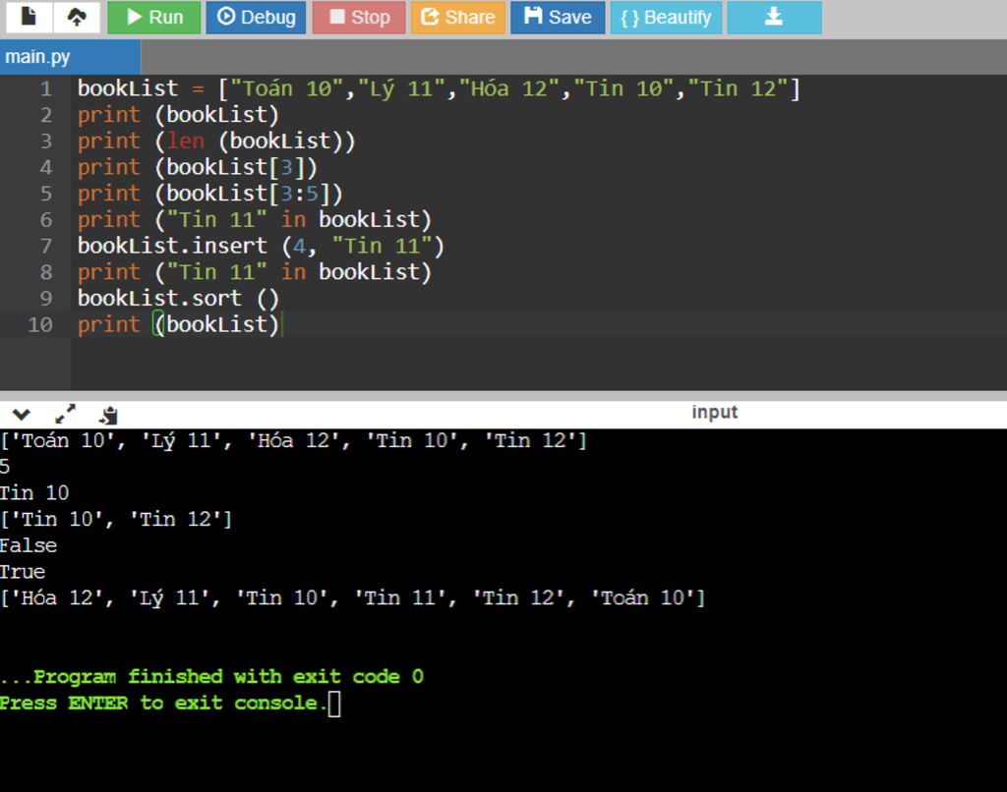This screenshot has height=792, width=1007.
Task: Click line 6 print "Tin 11" in bookList
Action: coord(255,219)
